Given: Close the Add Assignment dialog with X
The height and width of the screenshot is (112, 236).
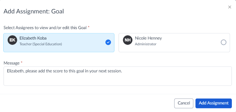Looking at the screenshot, I should click(x=229, y=7).
